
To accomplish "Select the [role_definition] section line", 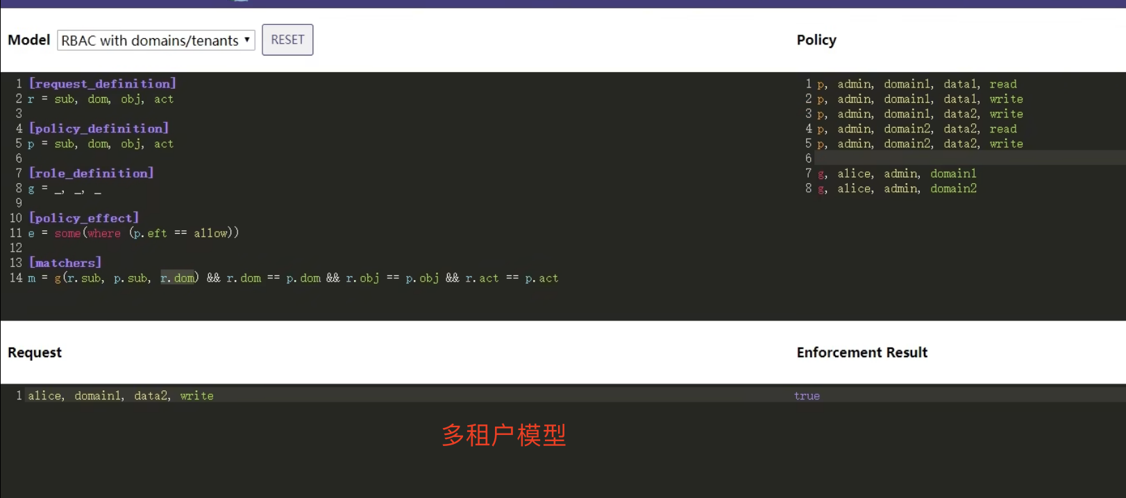I will pyautogui.click(x=91, y=173).
